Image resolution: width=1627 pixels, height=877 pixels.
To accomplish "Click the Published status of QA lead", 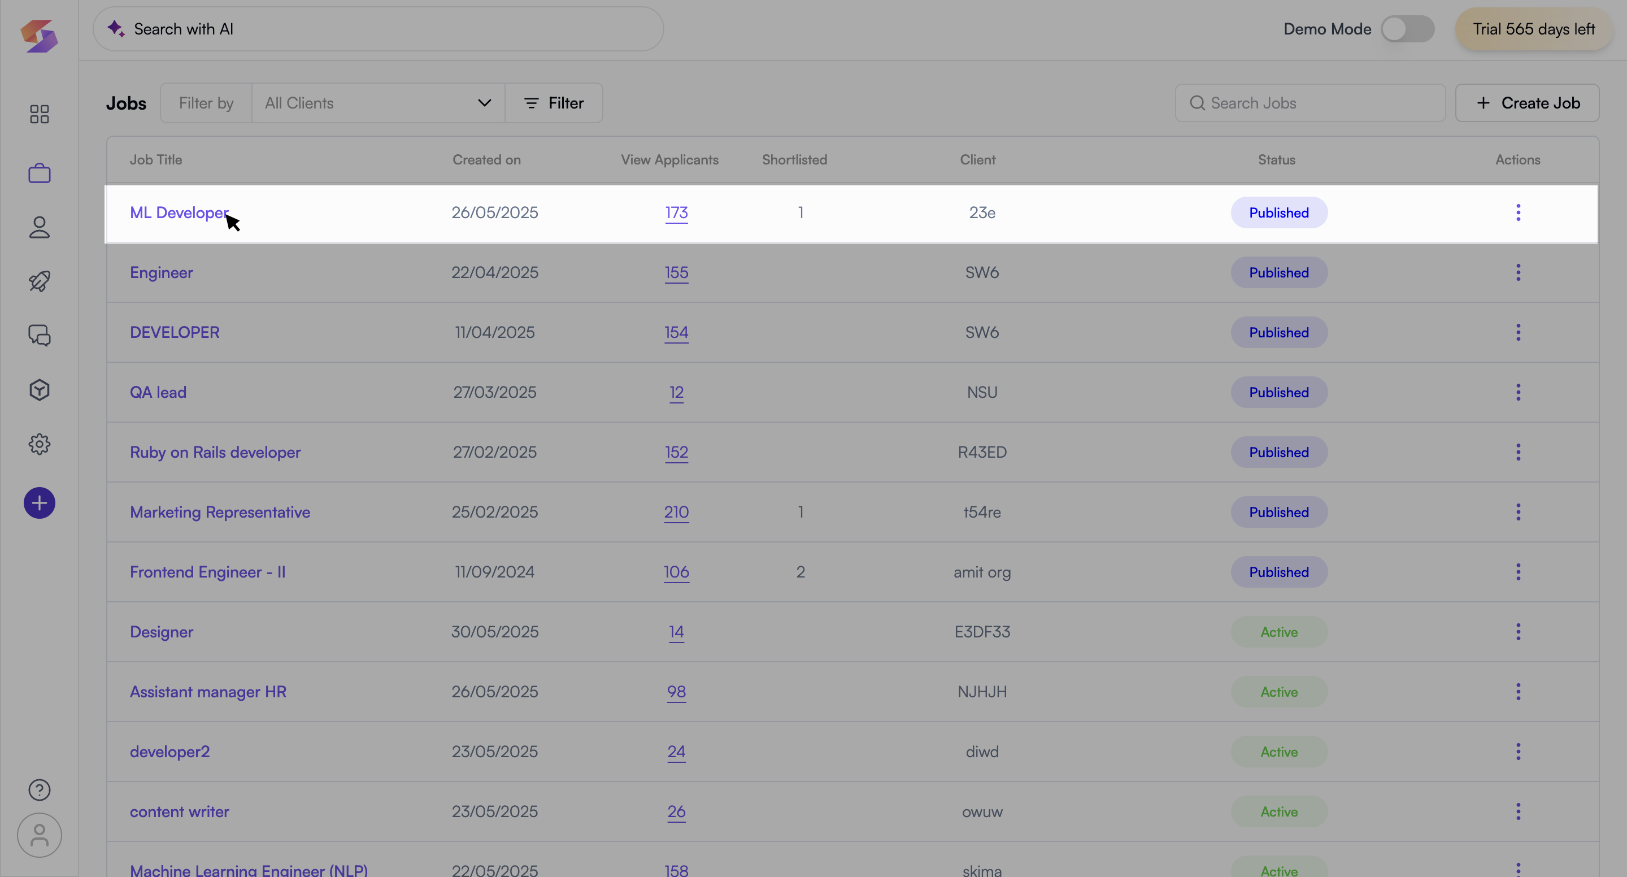I will pyautogui.click(x=1279, y=392).
